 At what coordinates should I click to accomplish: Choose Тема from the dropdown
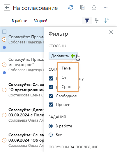pos(66,68)
